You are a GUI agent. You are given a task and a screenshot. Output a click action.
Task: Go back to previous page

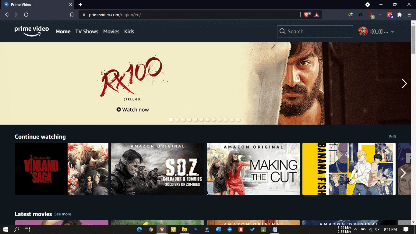(7, 15)
